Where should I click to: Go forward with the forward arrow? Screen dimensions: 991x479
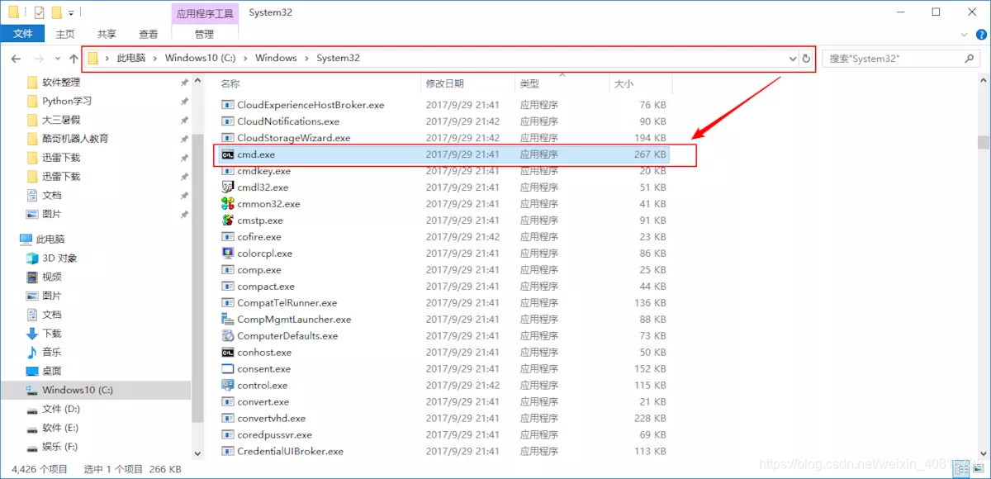(x=39, y=59)
